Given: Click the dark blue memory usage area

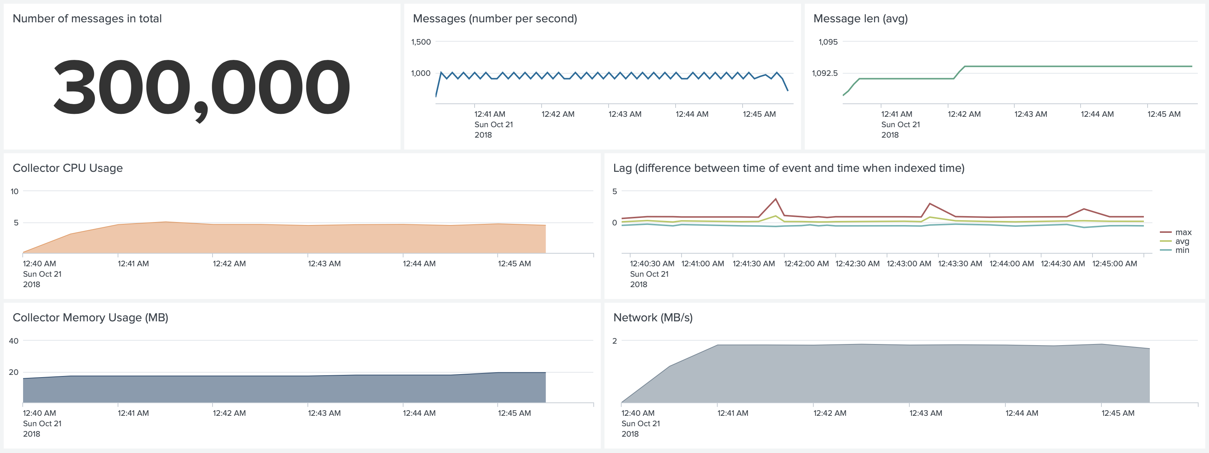Looking at the screenshot, I should click(x=282, y=389).
